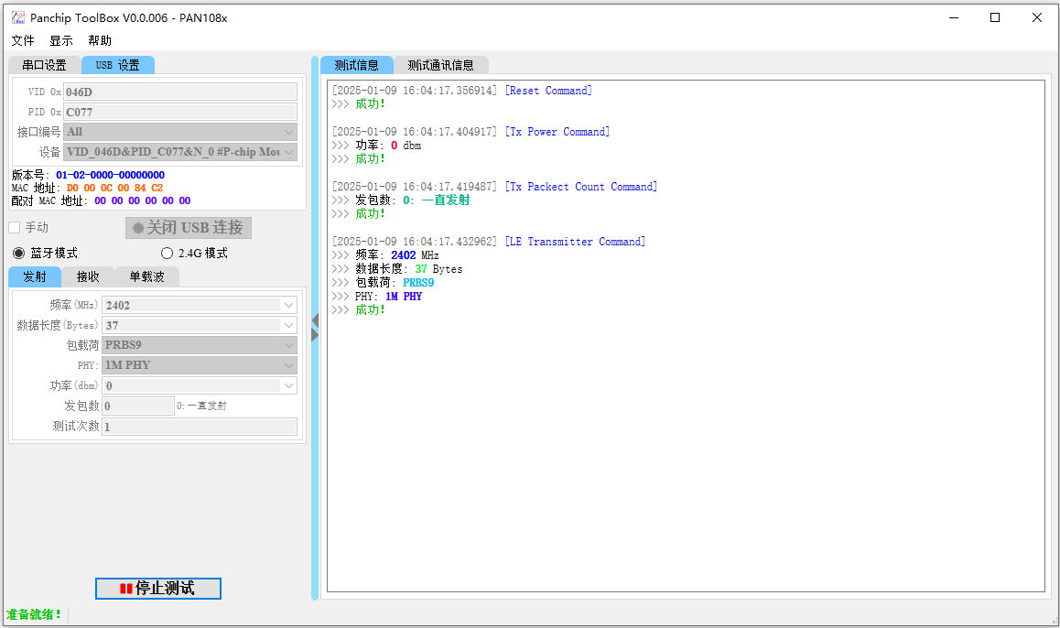Close the Panchip ToolBox window
Viewport: 1060px width, 628px height.
point(1037,17)
